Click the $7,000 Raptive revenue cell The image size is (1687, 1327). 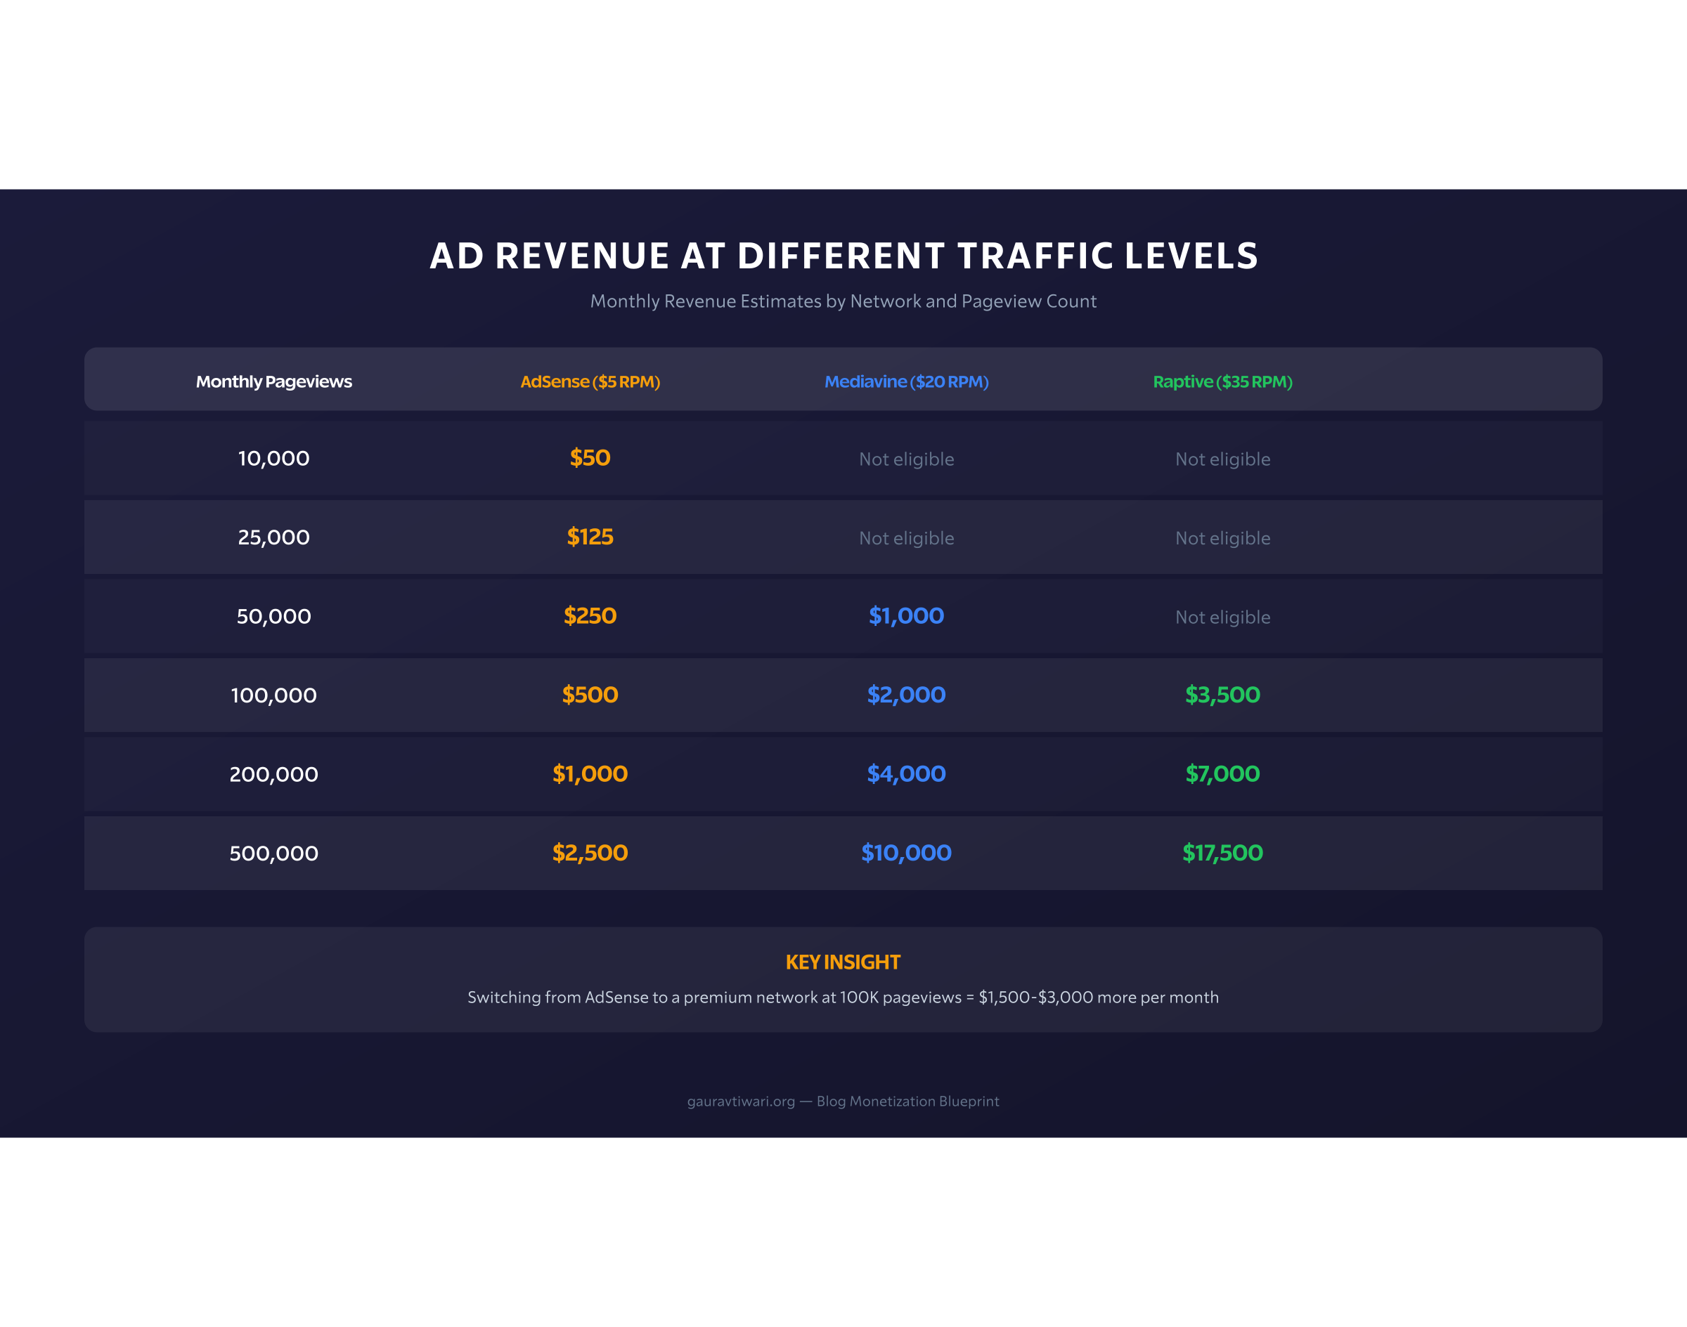[1222, 774]
